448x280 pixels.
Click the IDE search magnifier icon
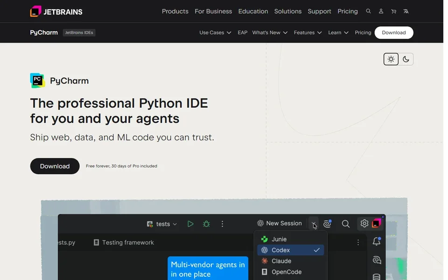(346, 224)
